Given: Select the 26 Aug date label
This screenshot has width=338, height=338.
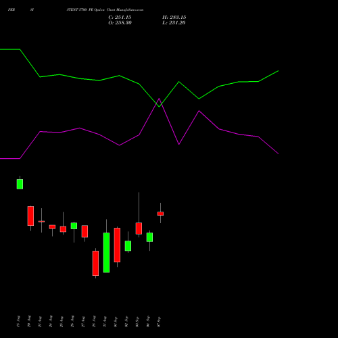Looking at the screenshot, I should pos(72,321).
